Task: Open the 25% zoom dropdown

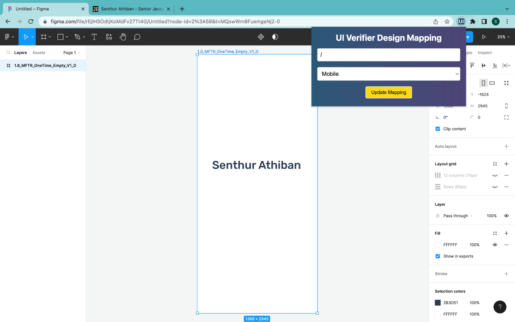Action: [x=503, y=37]
